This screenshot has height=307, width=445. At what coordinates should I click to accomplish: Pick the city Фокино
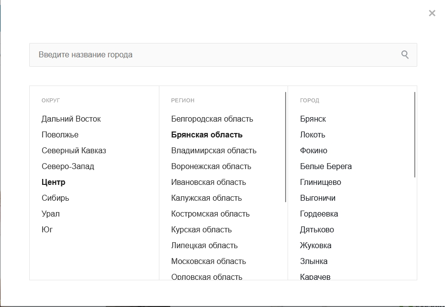(x=314, y=150)
